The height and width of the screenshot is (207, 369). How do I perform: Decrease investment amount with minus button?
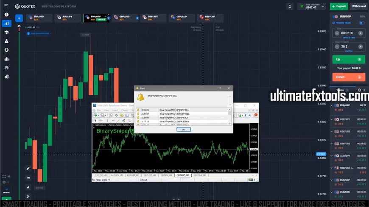(337, 47)
